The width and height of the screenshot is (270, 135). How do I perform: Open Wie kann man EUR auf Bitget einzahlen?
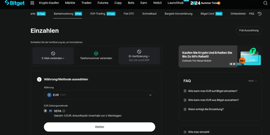tap(213, 91)
